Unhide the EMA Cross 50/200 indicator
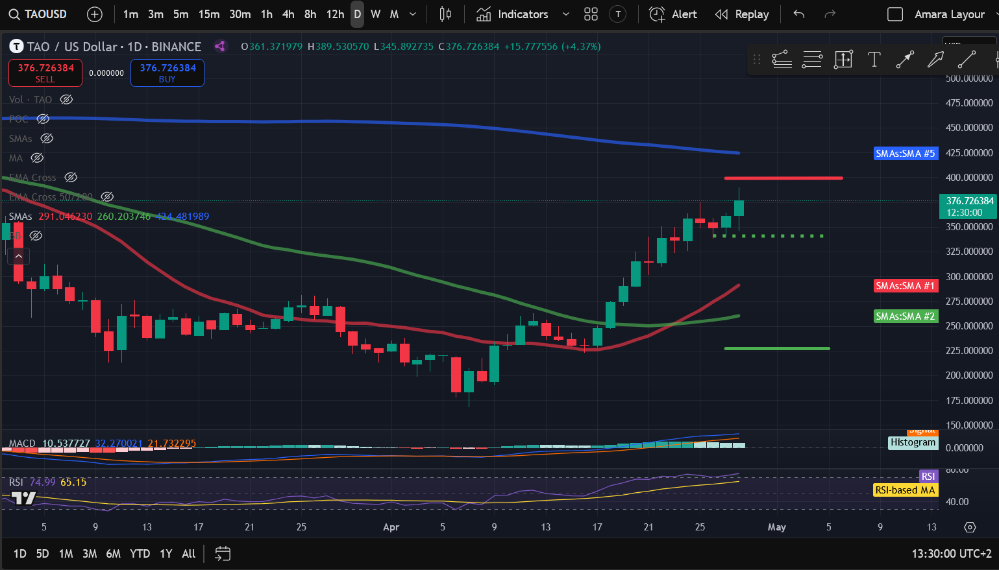The width and height of the screenshot is (999, 570). click(107, 196)
